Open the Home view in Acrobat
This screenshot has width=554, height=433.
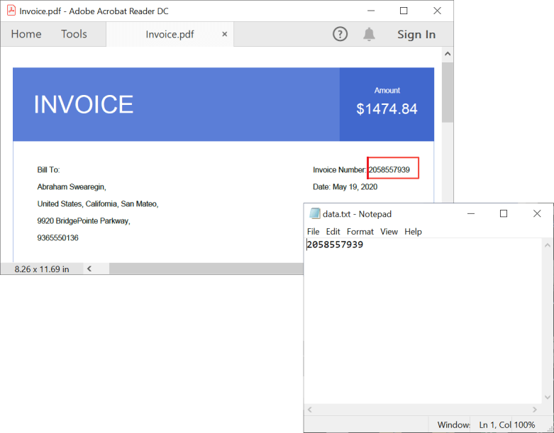pyautogui.click(x=26, y=34)
